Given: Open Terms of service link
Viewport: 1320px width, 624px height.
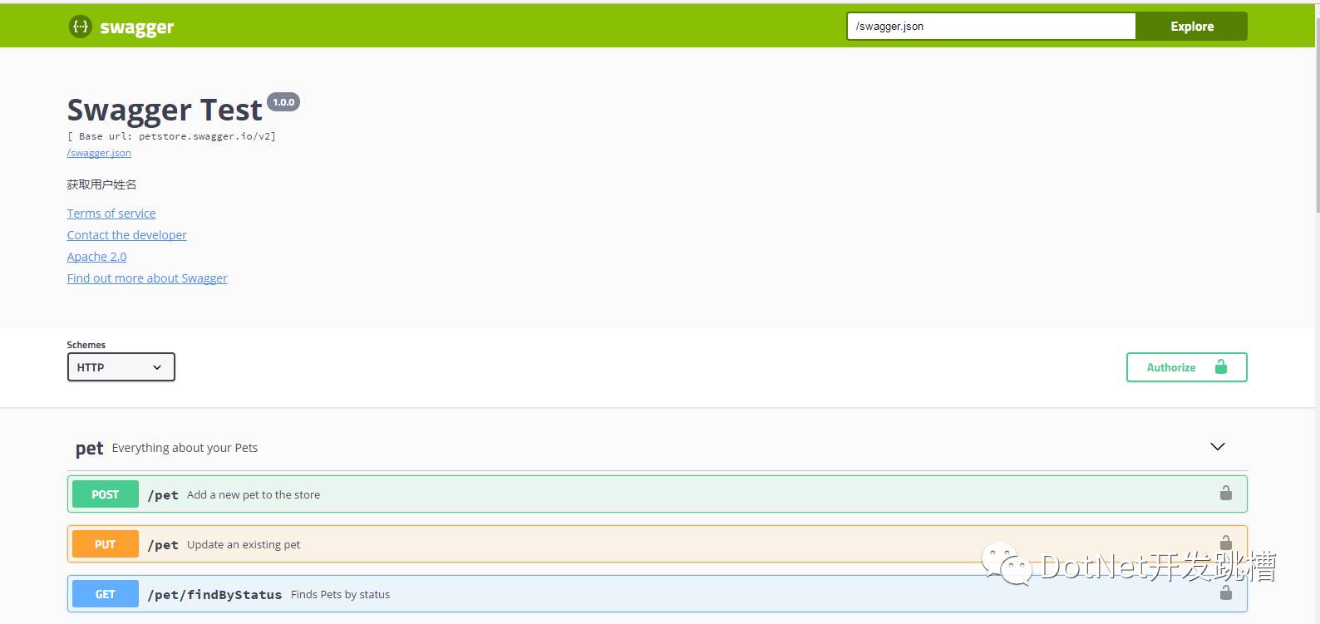Looking at the screenshot, I should point(111,214).
